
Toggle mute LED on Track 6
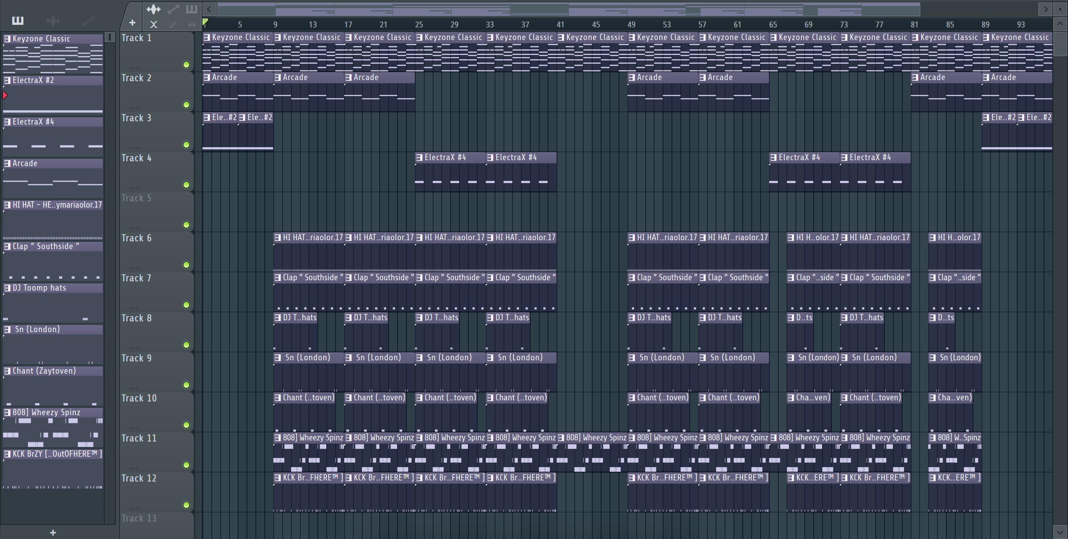pos(187,265)
